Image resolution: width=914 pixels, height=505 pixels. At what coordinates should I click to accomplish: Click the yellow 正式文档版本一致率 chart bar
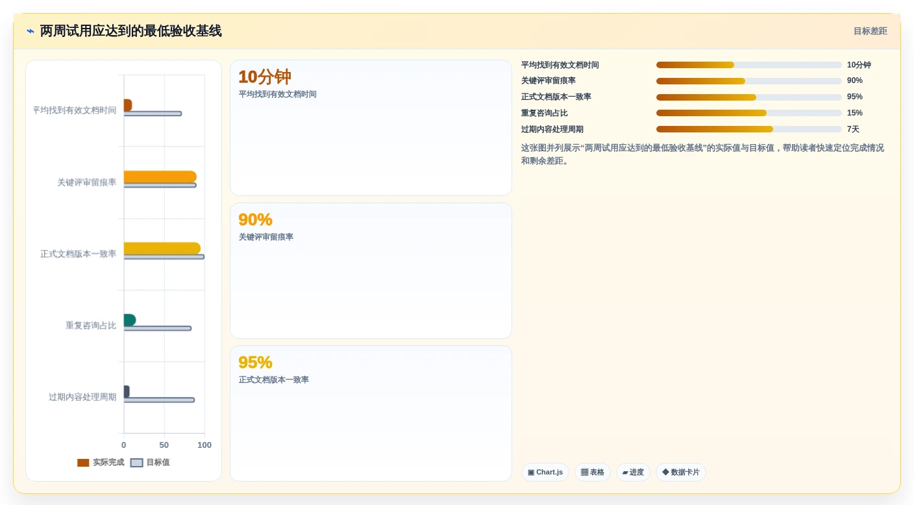coord(162,248)
